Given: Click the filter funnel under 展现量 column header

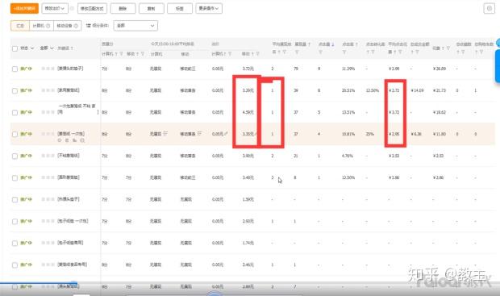Looking at the screenshot, I should click(297, 52).
